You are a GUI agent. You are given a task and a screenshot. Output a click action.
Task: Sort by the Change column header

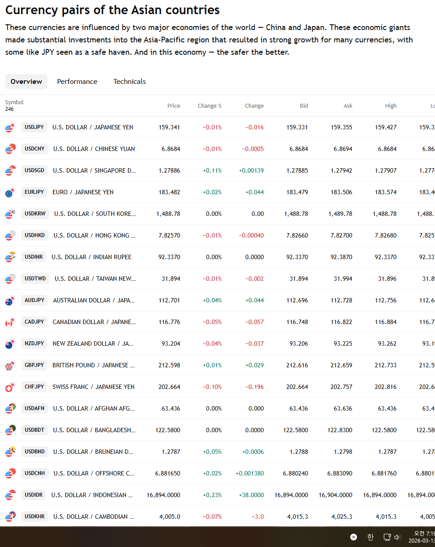[x=254, y=106]
